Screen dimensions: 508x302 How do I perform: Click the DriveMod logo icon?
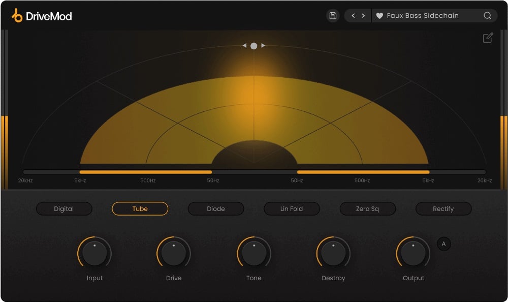pos(17,16)
